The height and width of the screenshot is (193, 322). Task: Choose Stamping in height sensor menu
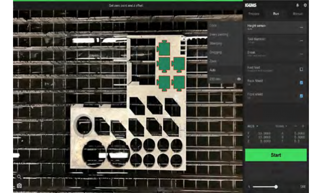[225, 43]
